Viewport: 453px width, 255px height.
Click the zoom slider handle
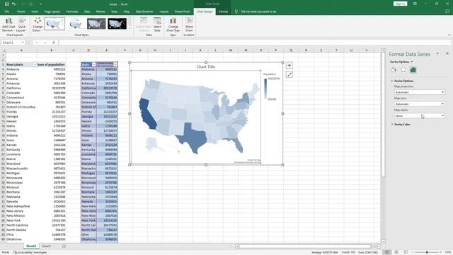(x=427, y=252)
